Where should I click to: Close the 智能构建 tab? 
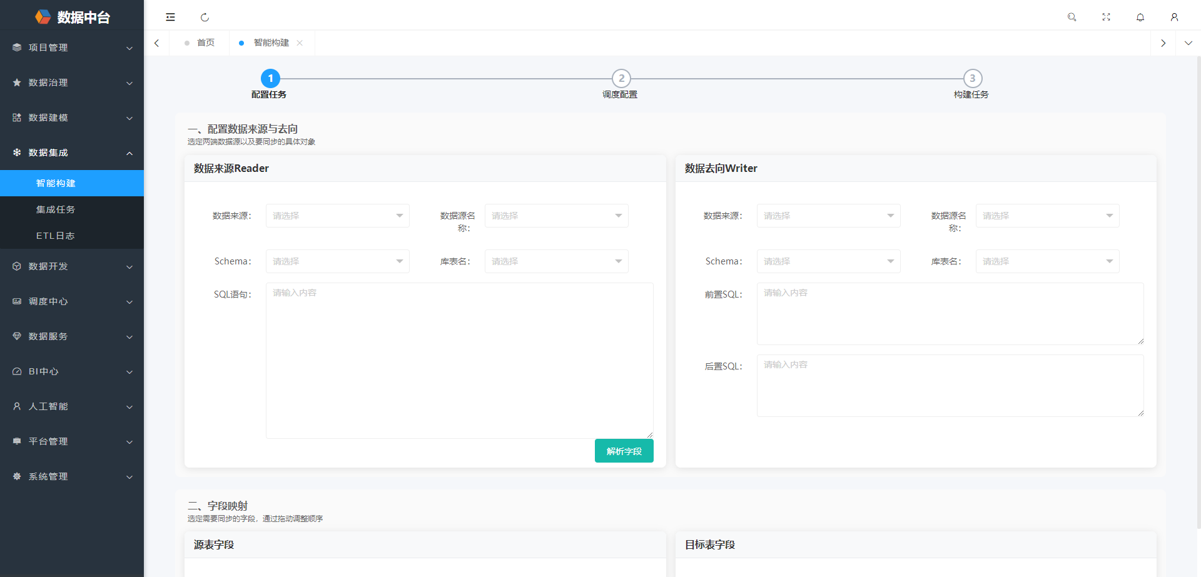(x=300, y=43)
